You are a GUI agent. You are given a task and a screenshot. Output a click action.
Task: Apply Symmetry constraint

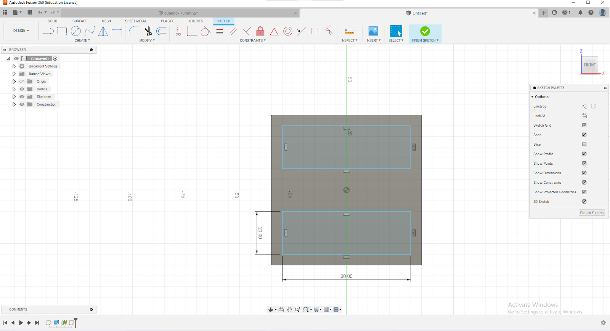click(x=315, y=31)
